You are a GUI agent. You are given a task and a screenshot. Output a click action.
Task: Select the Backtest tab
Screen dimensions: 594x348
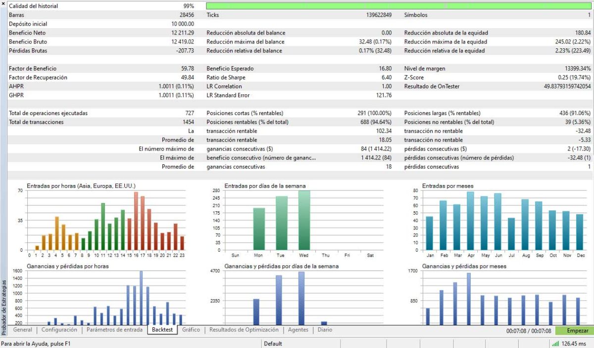point(162,330)
